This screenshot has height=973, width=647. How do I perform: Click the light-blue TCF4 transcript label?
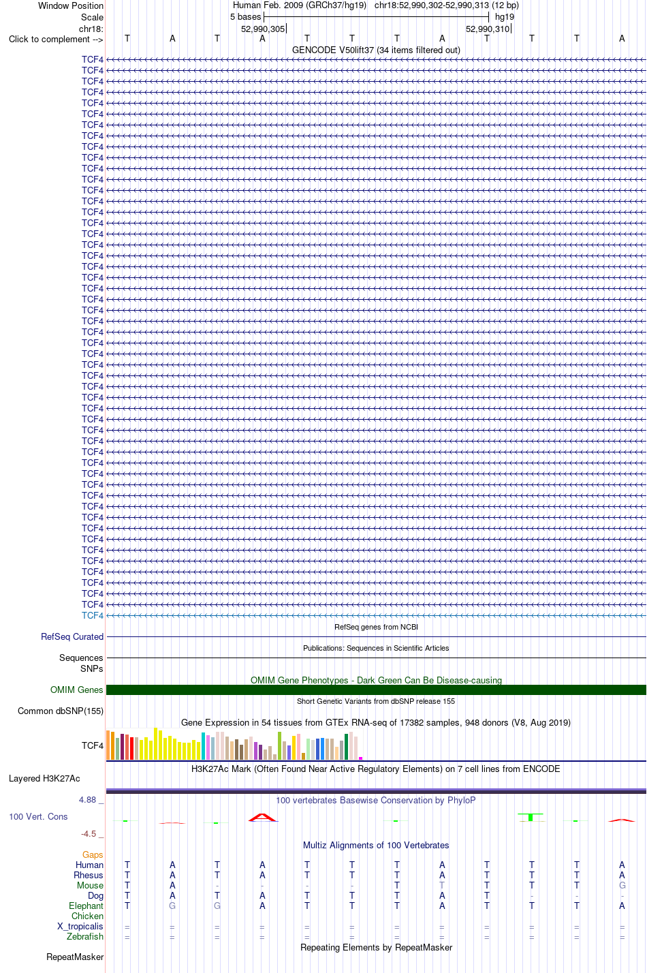[93, 615]
